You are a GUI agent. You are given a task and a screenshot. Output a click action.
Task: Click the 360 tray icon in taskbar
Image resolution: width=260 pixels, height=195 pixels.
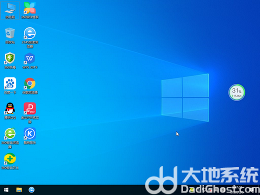(192, 190)
